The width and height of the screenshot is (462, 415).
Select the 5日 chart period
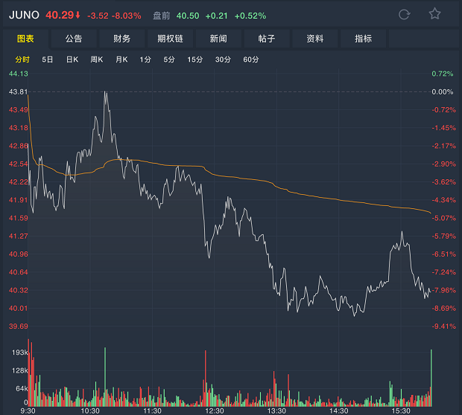[x=48, y=59]
